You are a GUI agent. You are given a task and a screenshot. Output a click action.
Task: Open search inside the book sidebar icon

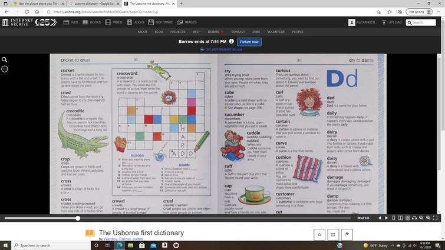coord(5,60)
